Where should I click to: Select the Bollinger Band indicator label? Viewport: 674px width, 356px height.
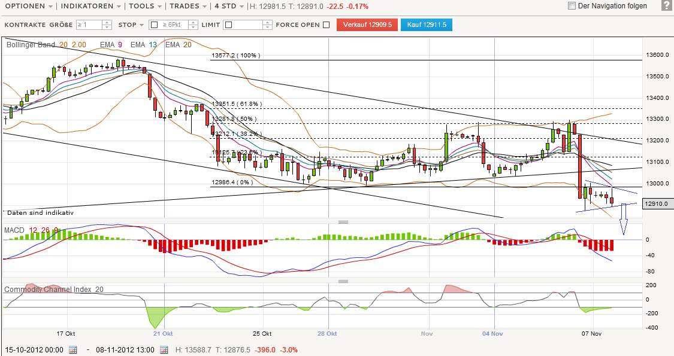[x=46, y=45]
